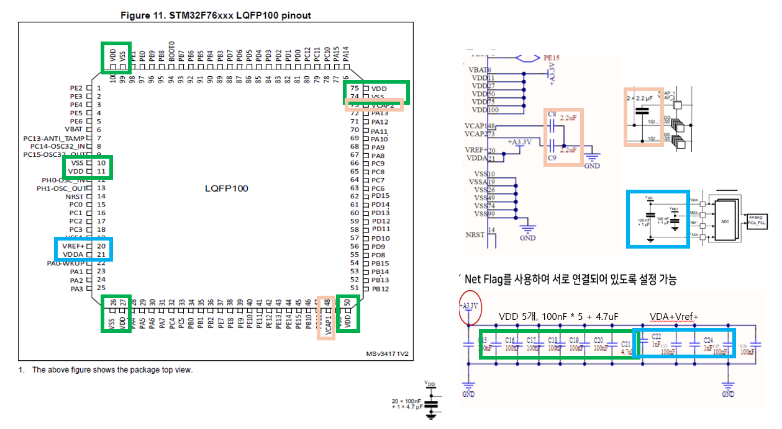Screen dimensions: 782x429
Task: Select the 'PC9' pin label
Action: [x=378, y=164]
